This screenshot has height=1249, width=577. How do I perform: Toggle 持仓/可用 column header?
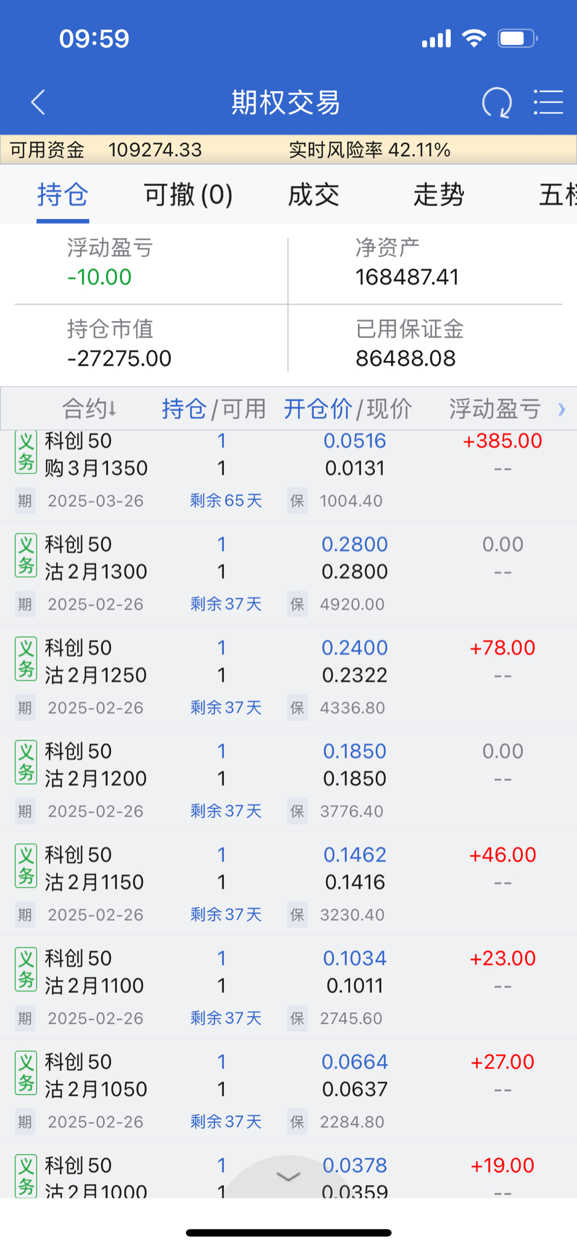[x=214, y=409]
